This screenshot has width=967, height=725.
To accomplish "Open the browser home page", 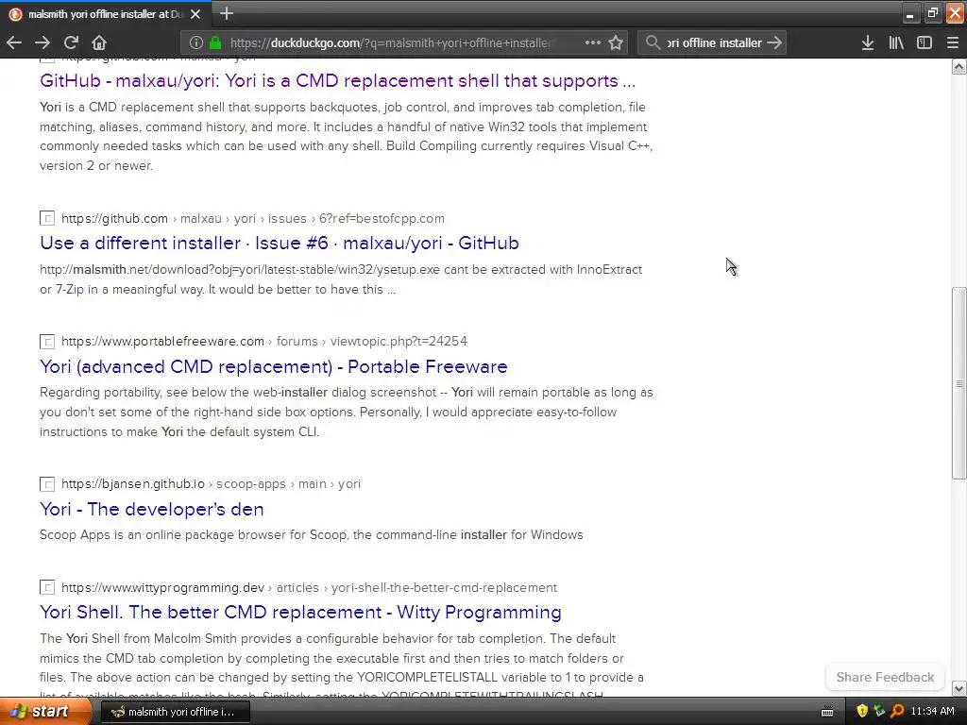I will point(99,42).
